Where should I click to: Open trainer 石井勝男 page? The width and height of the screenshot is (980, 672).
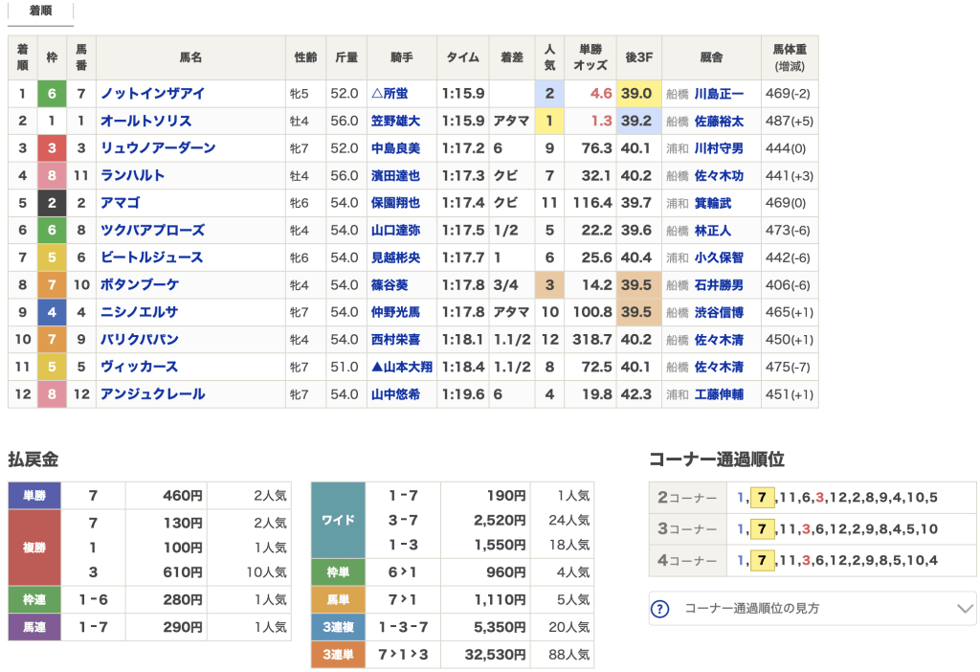719,285
